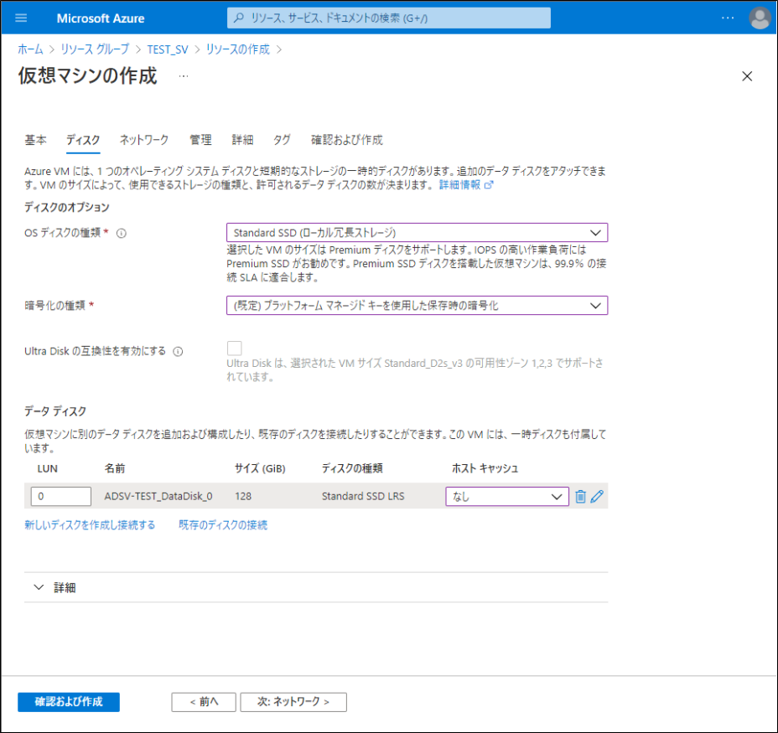Open TEST_SV breadcrumb
778x733 pixels.
pyautogui.click(x=168, y=49)
